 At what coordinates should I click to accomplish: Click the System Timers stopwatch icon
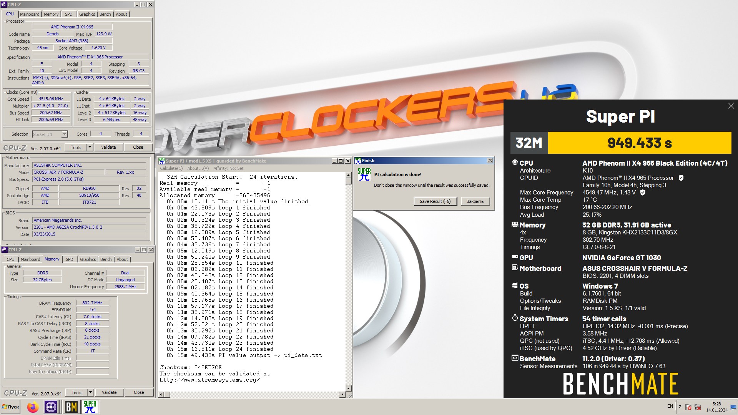click(515, 318)
